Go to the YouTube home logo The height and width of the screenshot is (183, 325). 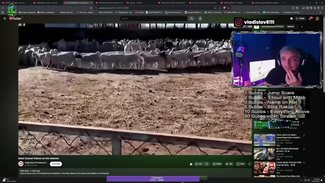pos(16,18)
